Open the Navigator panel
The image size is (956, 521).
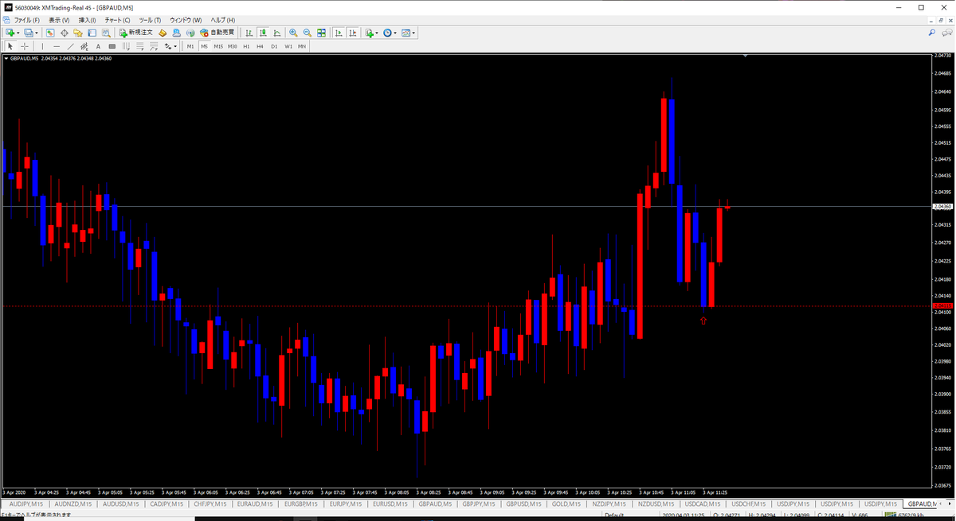pos(78,33)
